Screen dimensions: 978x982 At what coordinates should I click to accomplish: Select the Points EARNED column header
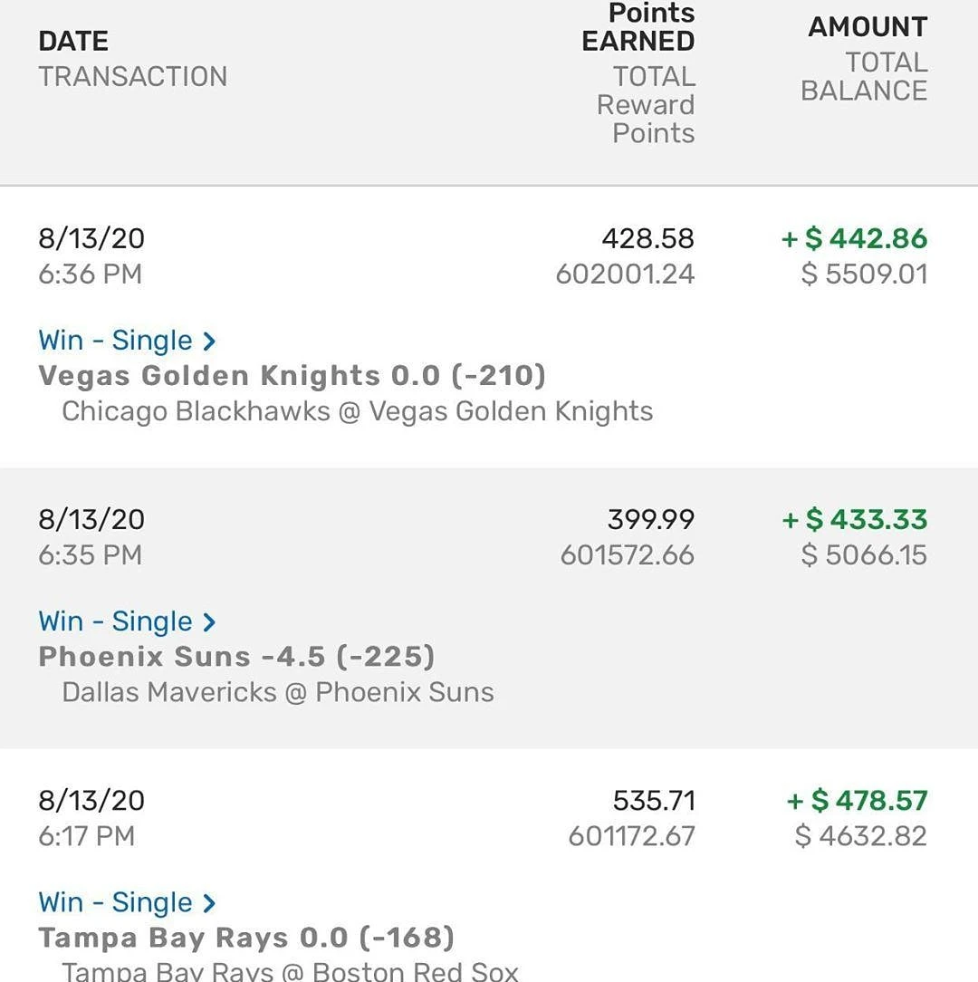pos(638,27)
